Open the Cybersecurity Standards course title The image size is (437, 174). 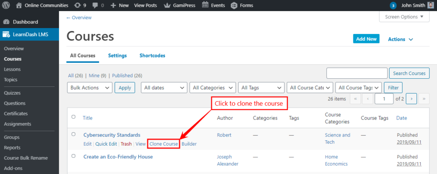[x=112, y=135]
